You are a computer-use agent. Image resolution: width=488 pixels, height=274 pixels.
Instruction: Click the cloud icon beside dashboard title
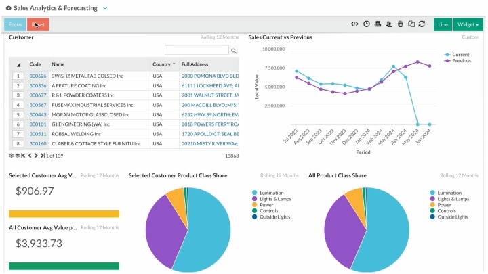point(9,8)
